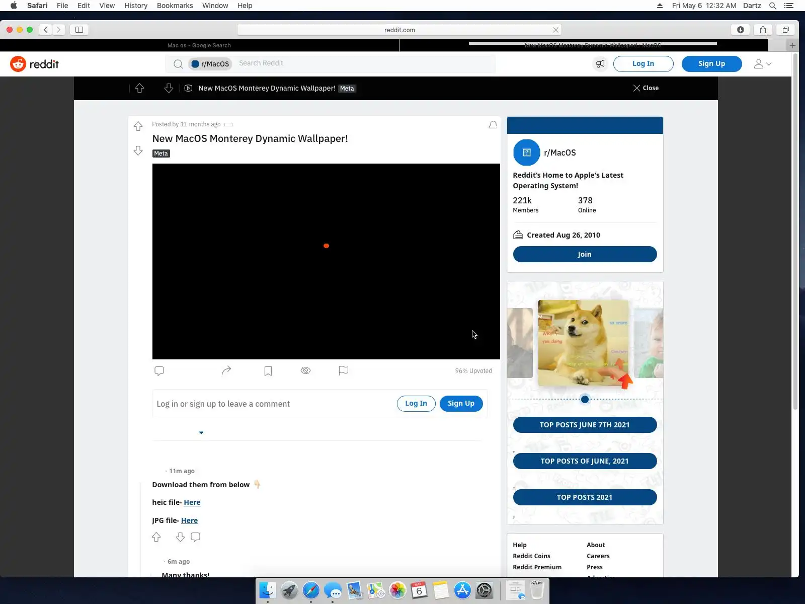Open Finder from the Dock
The width and height of the screenshot is (805, 604).
268,590
